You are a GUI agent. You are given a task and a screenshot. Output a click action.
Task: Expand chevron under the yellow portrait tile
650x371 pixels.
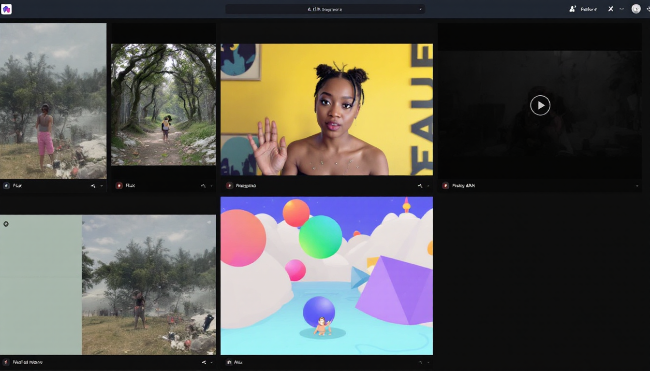(428, 185)
